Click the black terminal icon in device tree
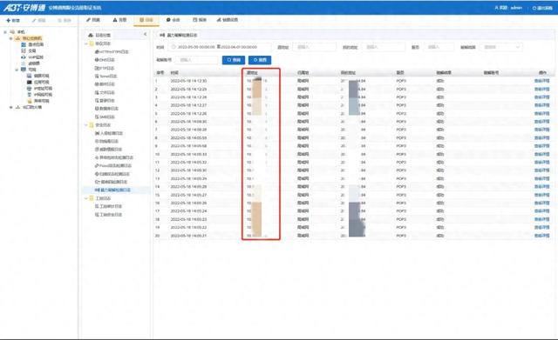 pos(30,82)
